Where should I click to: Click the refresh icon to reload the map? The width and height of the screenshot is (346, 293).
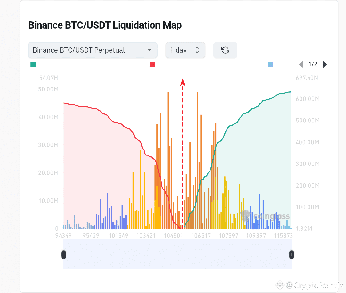tap(225, 50)
